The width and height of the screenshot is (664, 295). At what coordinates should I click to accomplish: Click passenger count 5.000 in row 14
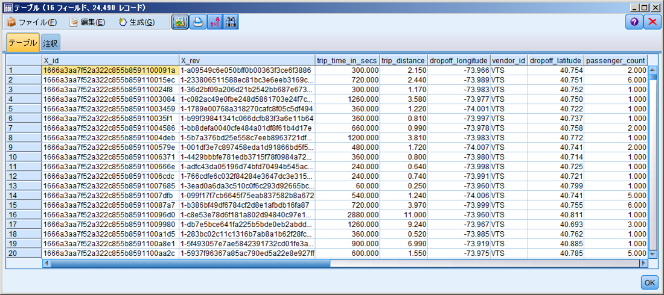coord(616,195)
